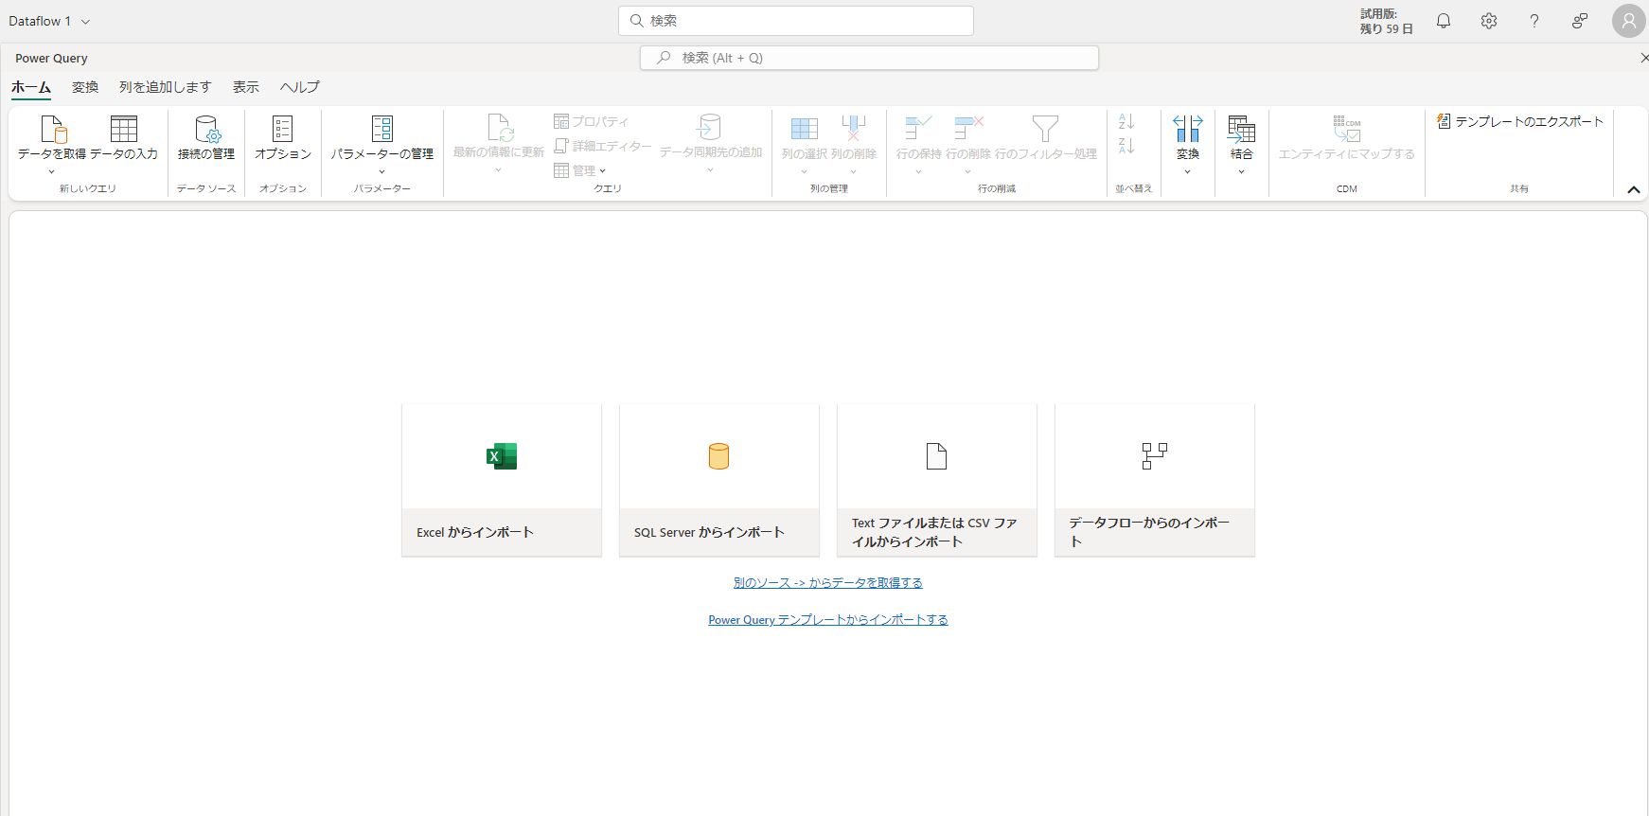The width and height of the screenshot is (1649, 816).
Task: Click the データを取得 (Get data) icon
Action: click(x=52, y=129)
